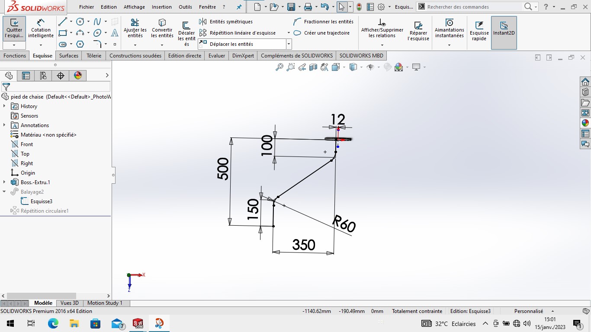Image resolution: width=591 pixels, height=332 pixels.
Task: Expand Répétition linéaire d'esquisse dropdown arrow
Action: (289, 33)
